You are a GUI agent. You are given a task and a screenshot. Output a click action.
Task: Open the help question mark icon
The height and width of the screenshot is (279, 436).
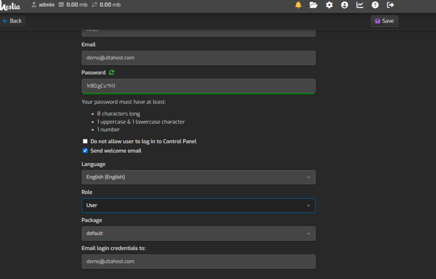pos(375,5)
